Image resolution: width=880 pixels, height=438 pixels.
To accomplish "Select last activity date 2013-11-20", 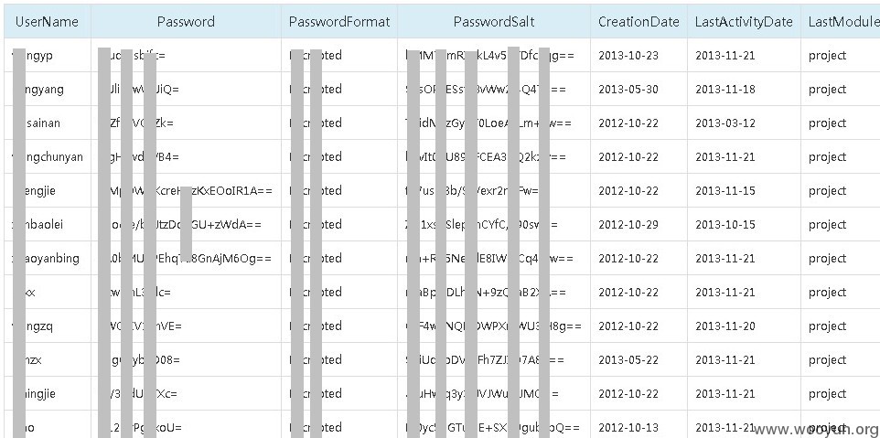I will pos(725,326).
